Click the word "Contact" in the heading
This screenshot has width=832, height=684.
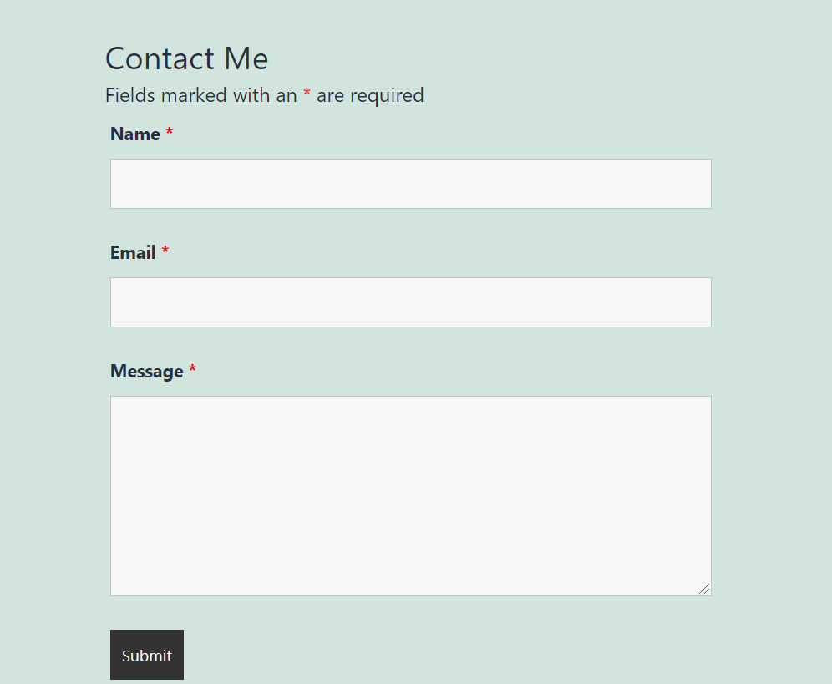click(160, 59)
